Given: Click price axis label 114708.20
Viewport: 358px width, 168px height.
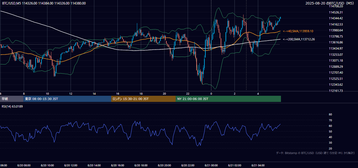Looking at the screenshot, I should (336, 6).
